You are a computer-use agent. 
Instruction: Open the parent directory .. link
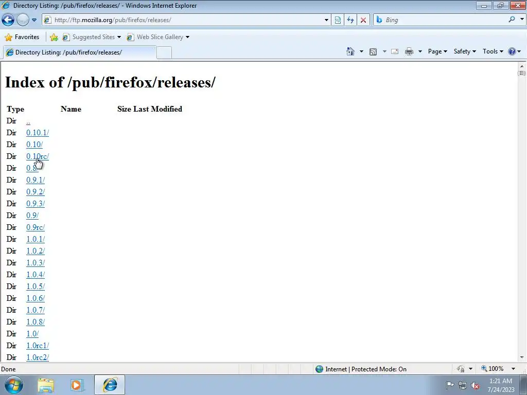point(28,121)
